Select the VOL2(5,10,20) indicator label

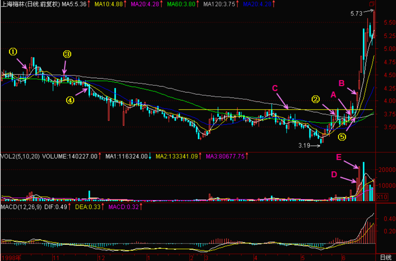coord(21,156)
